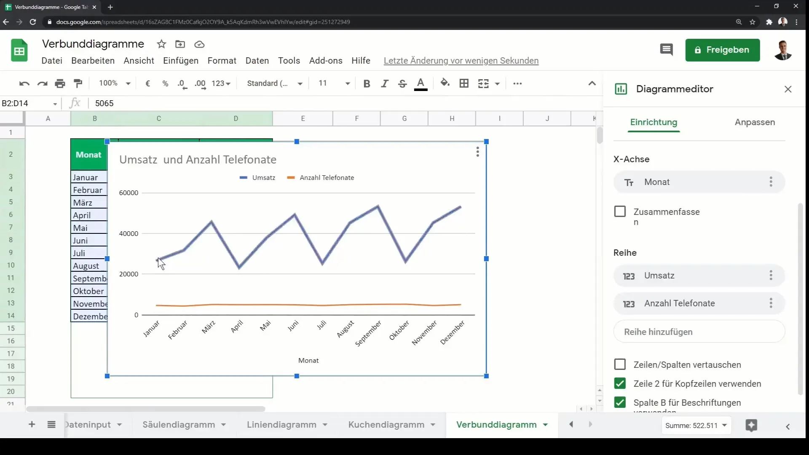
Task: Switch to the Säulendiagramm sheet tab
Action: (179, 425)
